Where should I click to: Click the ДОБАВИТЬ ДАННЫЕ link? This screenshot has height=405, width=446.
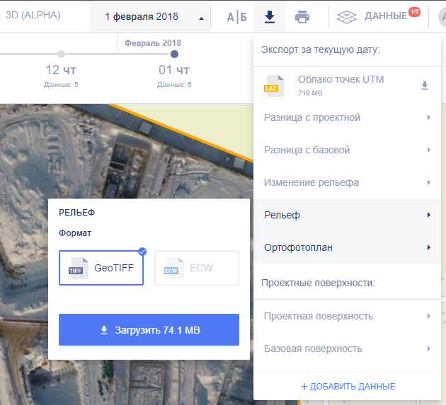coord(348,386)
